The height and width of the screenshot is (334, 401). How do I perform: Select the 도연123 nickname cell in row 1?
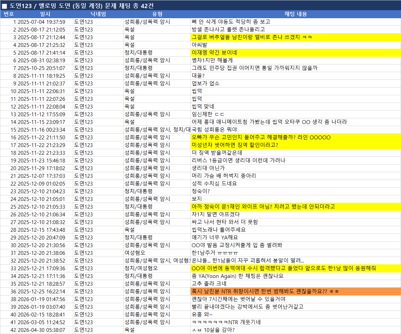pyautogui.click(x=98, y=22)
